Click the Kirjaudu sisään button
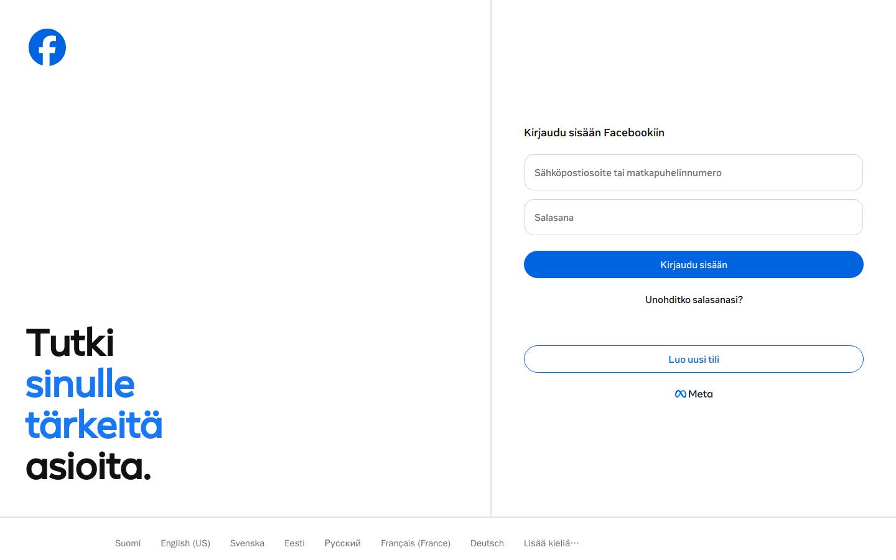Screen dimensions: 896x560 click(694, 264)
